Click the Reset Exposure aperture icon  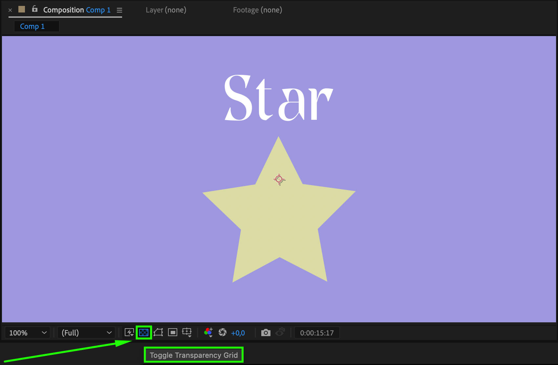(223, 333)
